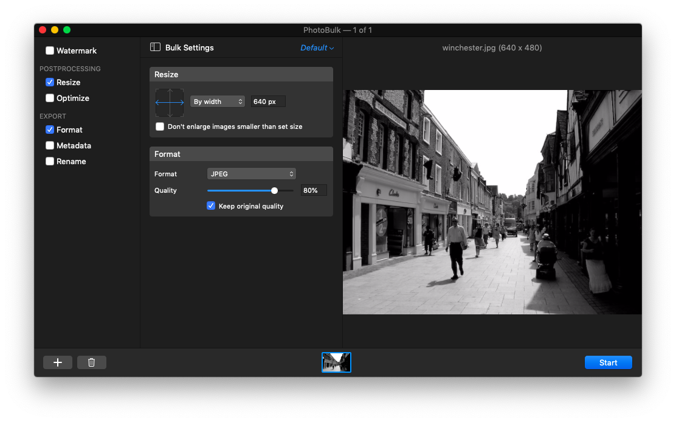Enable the Watermark option
This screenshot has width=676, height=422.
tap(50, 50)
